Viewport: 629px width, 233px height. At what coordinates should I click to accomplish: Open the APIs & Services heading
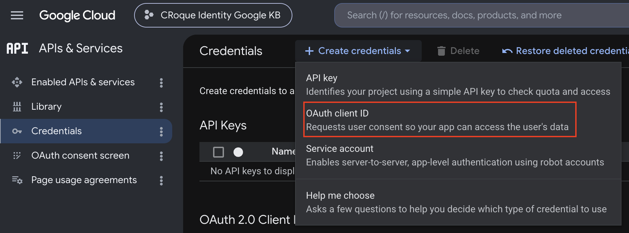pos(81,48)
